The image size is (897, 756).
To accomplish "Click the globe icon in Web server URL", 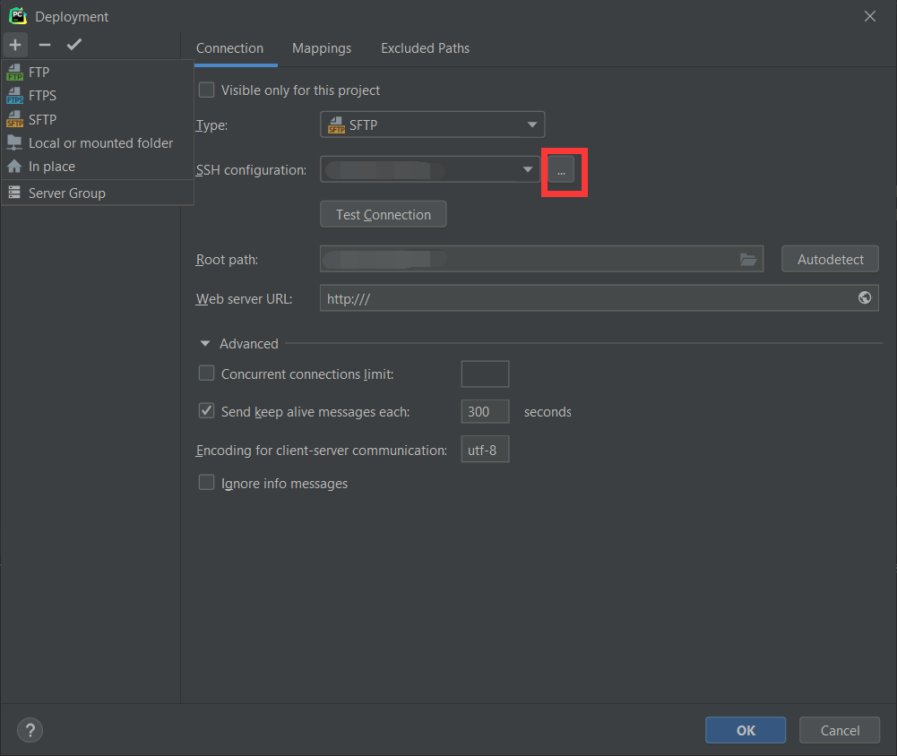I will 865,298.
